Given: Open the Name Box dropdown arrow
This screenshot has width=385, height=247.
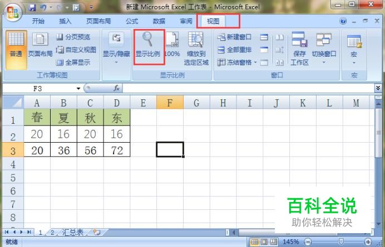Looking at the screenshot, I should [x=78, y=88].
